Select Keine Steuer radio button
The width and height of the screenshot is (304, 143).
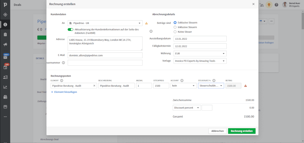coord(175,32)
